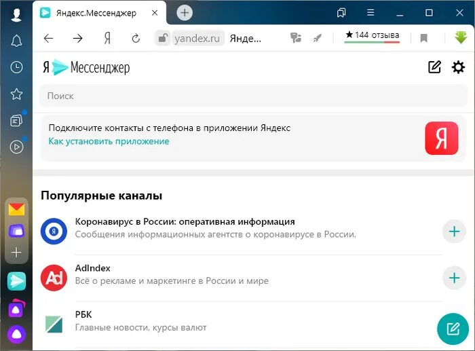Bookmark this page
Screen dimensions: 475x351
[424, 38]
